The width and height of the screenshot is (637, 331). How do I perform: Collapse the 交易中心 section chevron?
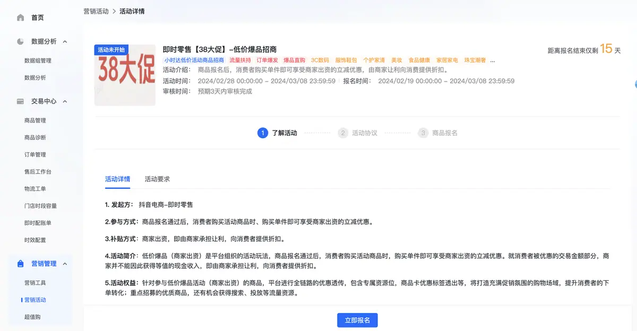(x=65, y=101)
